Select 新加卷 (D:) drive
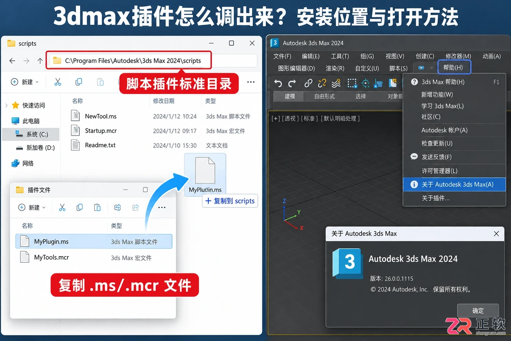Image resolution: width=511 pixels, height=341 pixels. (35, 148)
